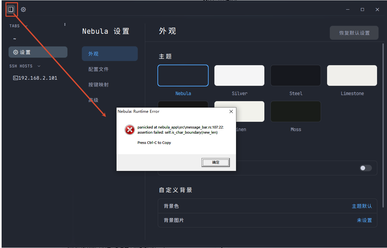Screen dimensions: 387x248
Task: Click the Nebula theme label
Action: (x=183, y=93)
